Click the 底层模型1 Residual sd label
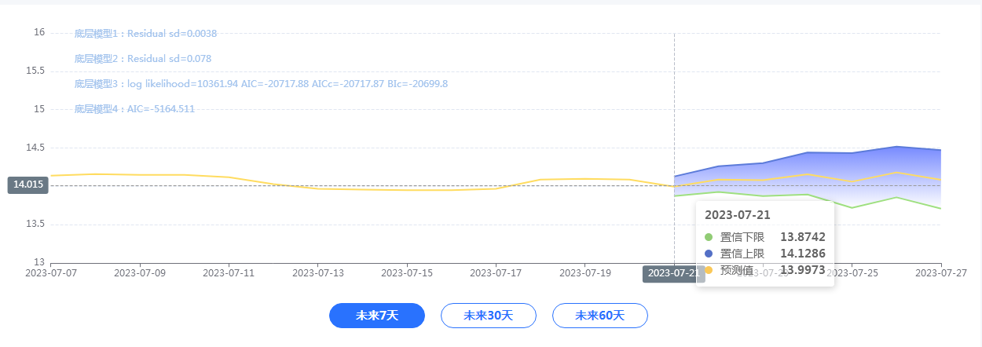The height and width of the screenshot is (347, 982). click(145, 34)
